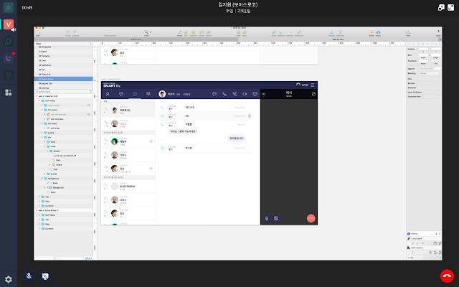Click the Zoom magnifier in Sketch toolbar
459x287 pixels.
point(146,33)
